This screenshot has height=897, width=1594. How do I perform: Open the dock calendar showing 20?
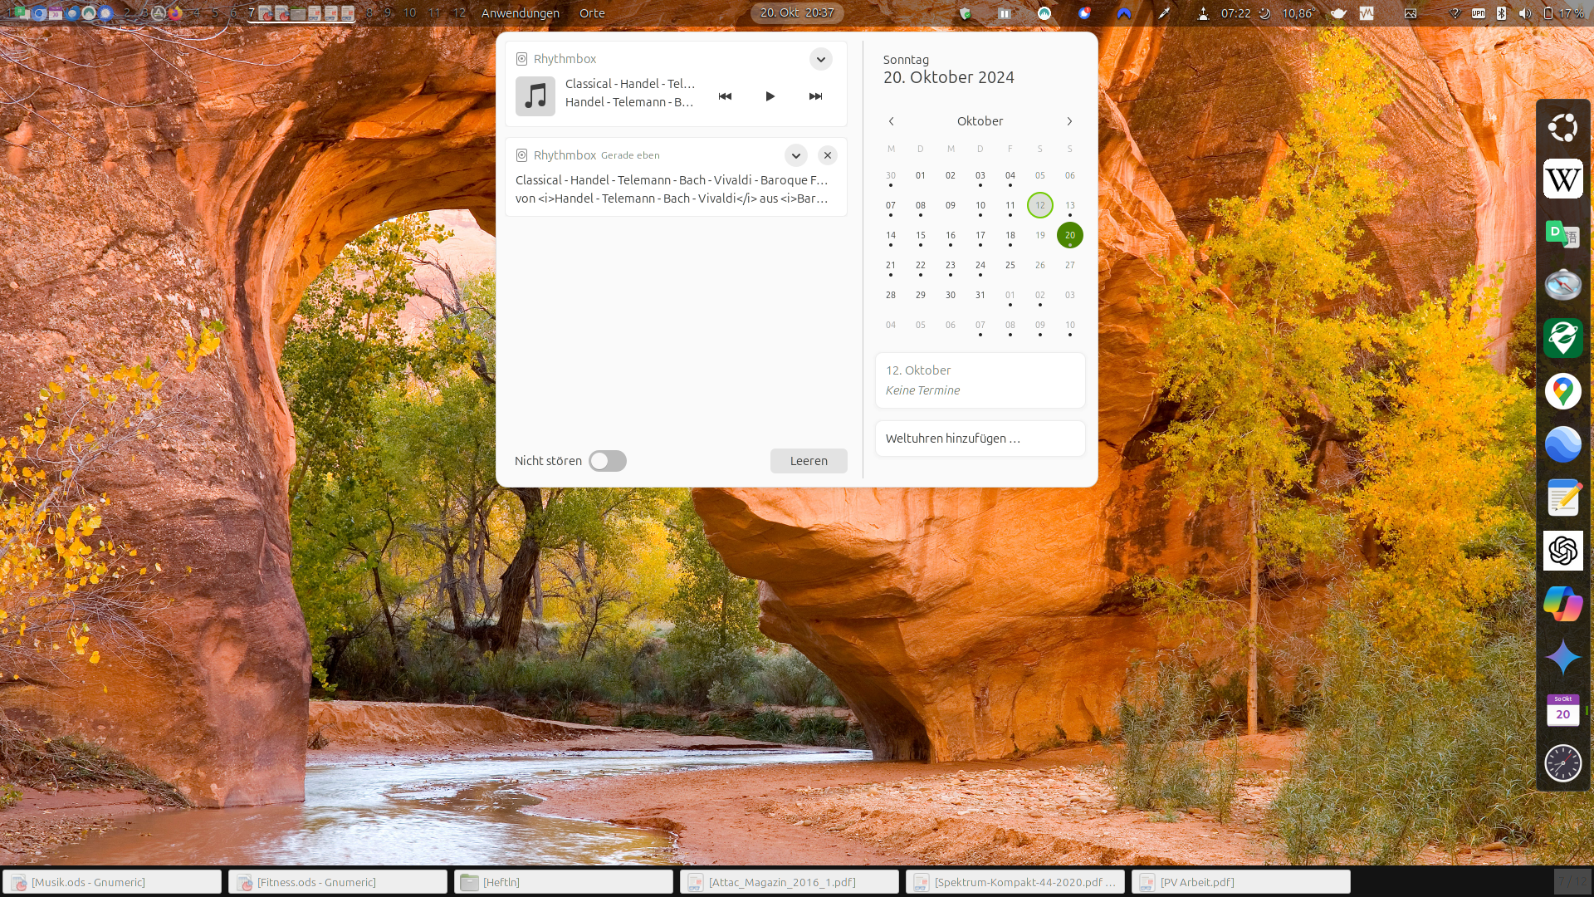(x=1562, y=711)
